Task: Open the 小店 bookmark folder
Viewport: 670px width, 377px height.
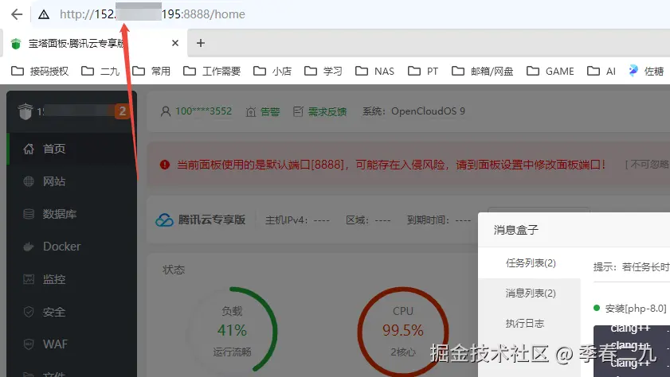Action: click(x=272, y=72)
